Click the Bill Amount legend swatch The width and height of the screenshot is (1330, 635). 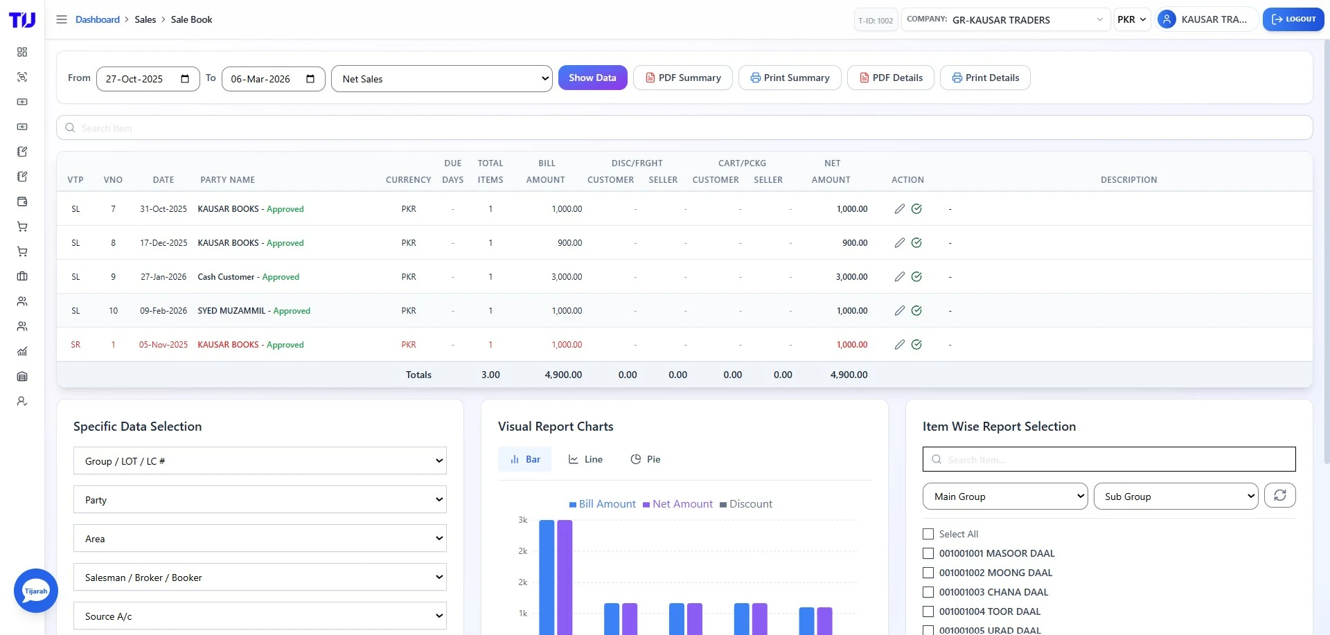(x=574, y=503)
